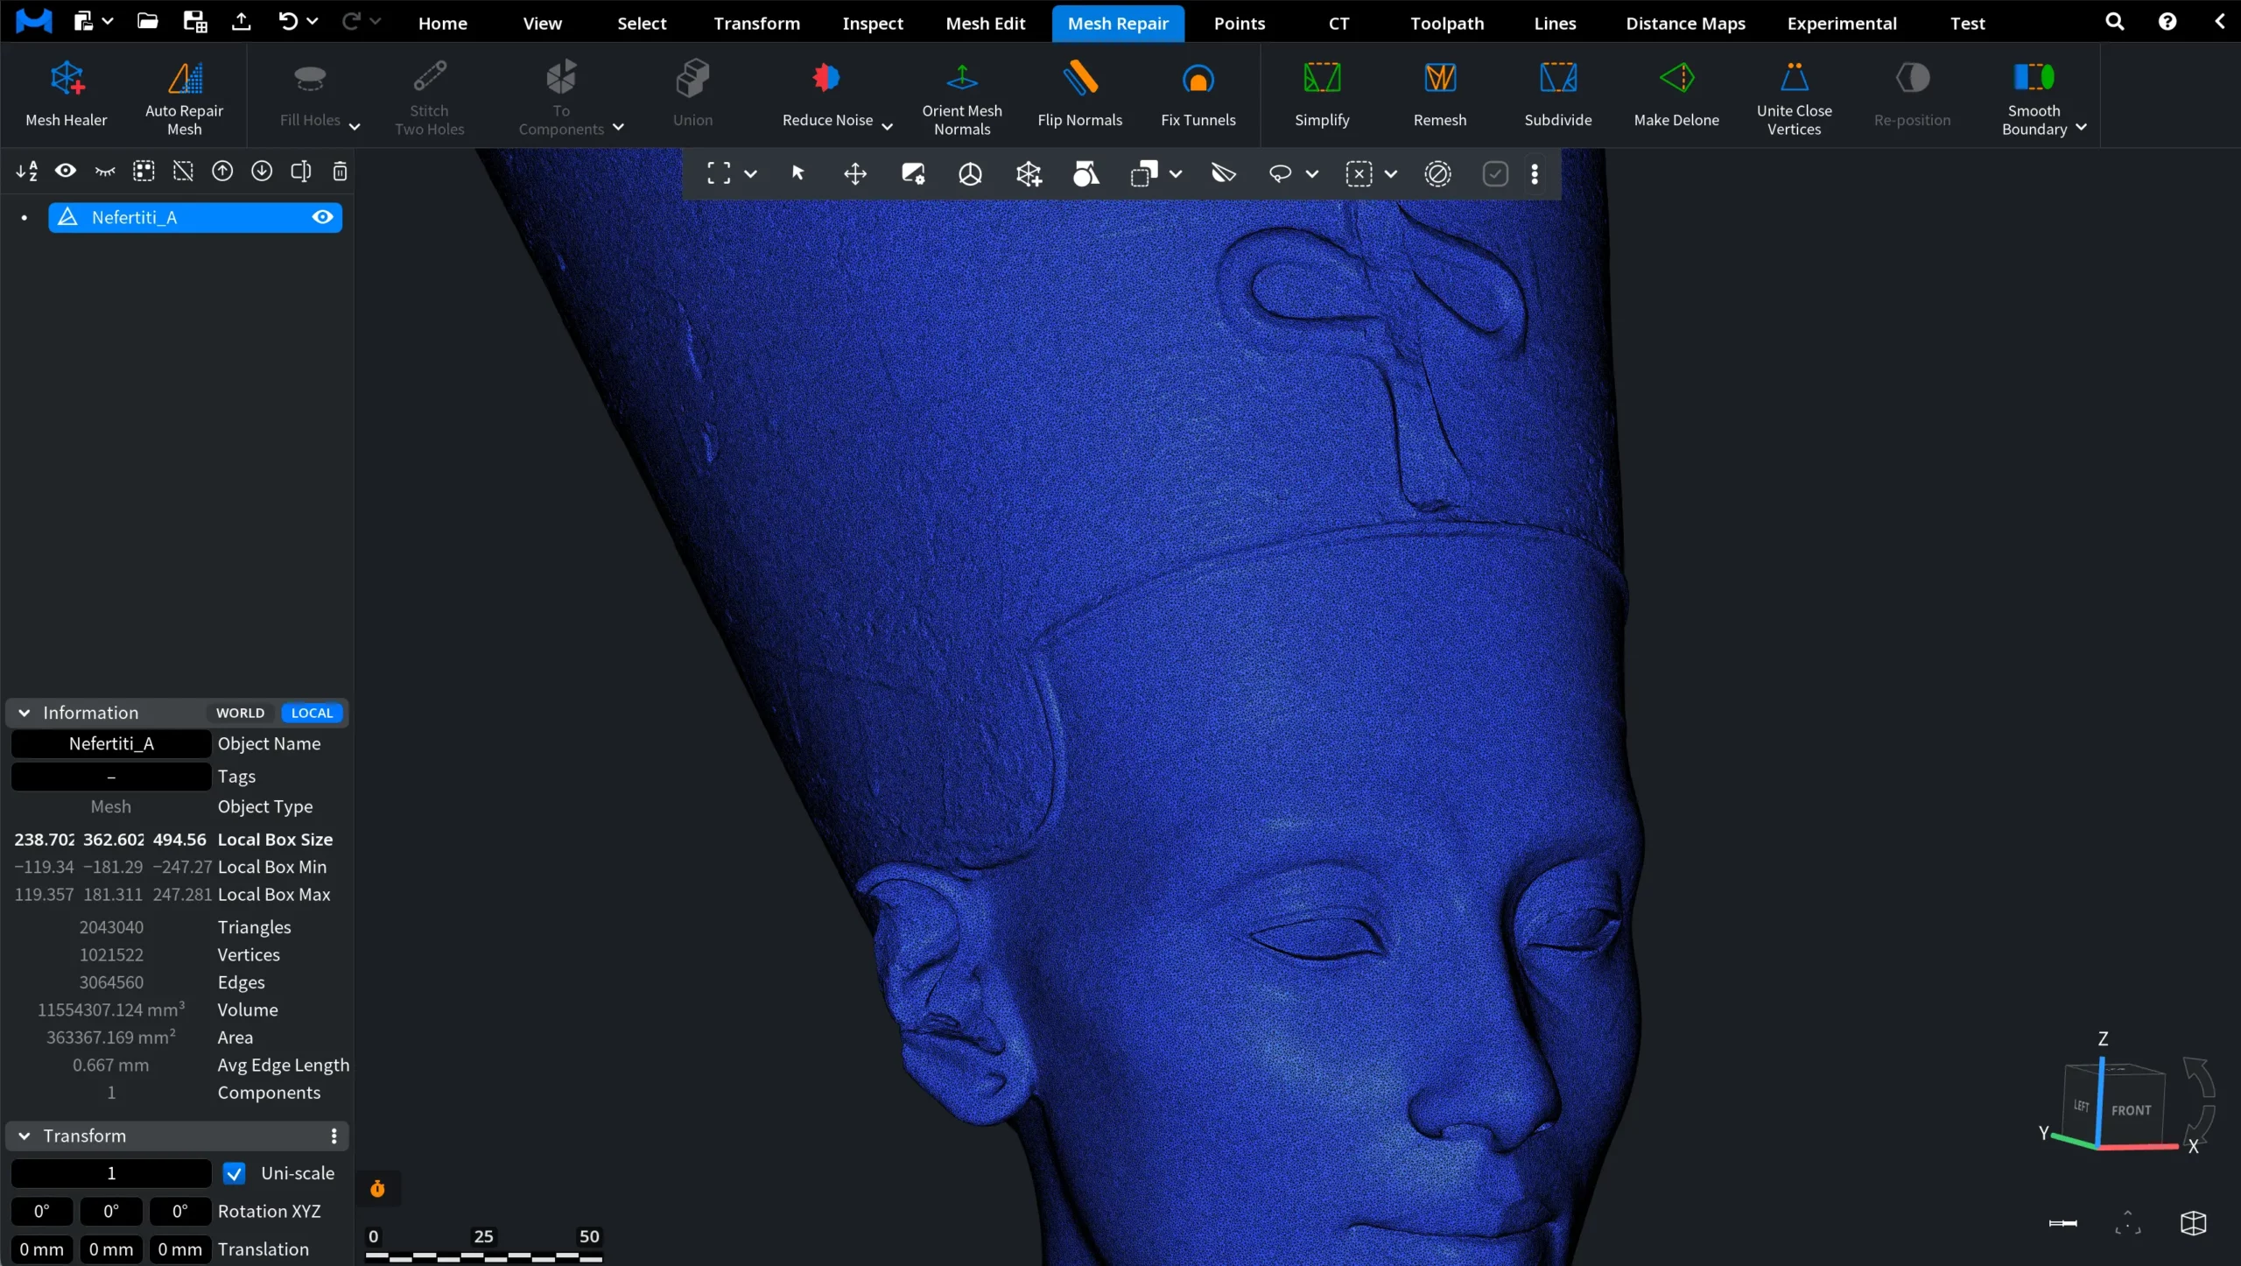Click the export upload icon

tap(241, 21)
